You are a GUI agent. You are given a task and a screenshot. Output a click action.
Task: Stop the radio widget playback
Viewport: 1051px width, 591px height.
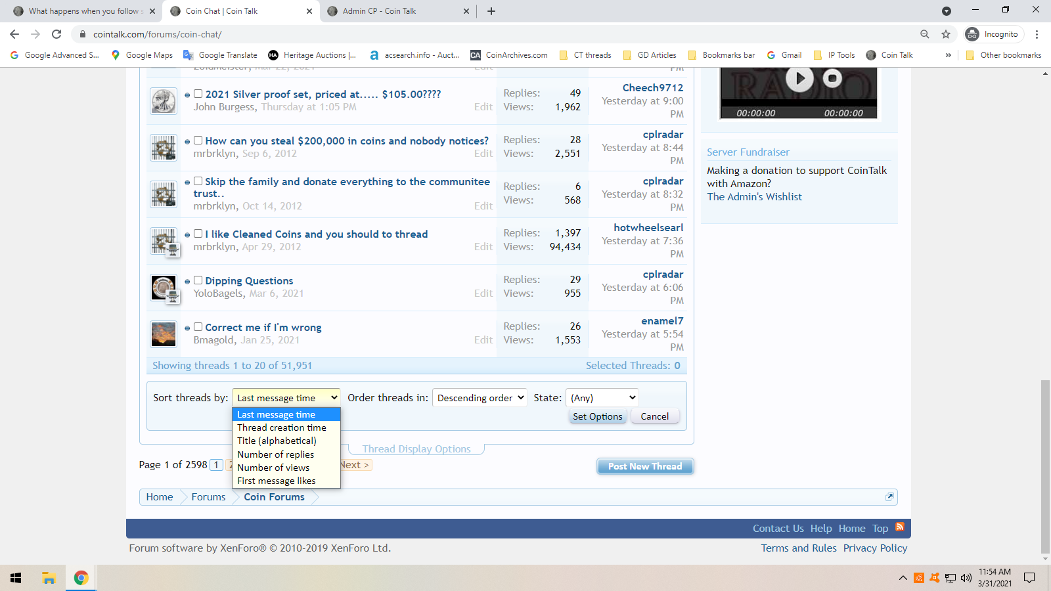[832, 78]
